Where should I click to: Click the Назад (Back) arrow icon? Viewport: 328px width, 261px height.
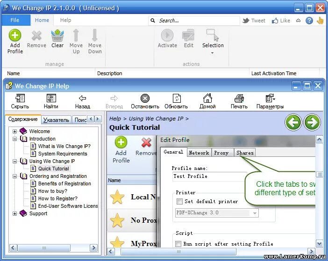click(x=82, y=98)
